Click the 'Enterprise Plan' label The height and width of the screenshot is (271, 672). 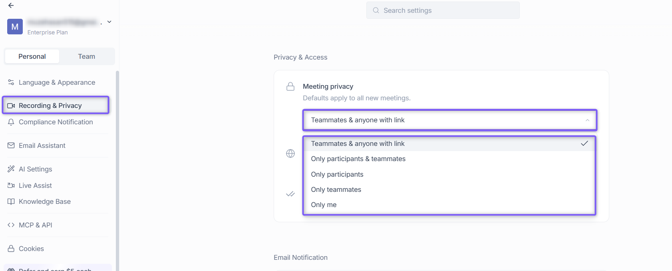click(x=48, y=32)
